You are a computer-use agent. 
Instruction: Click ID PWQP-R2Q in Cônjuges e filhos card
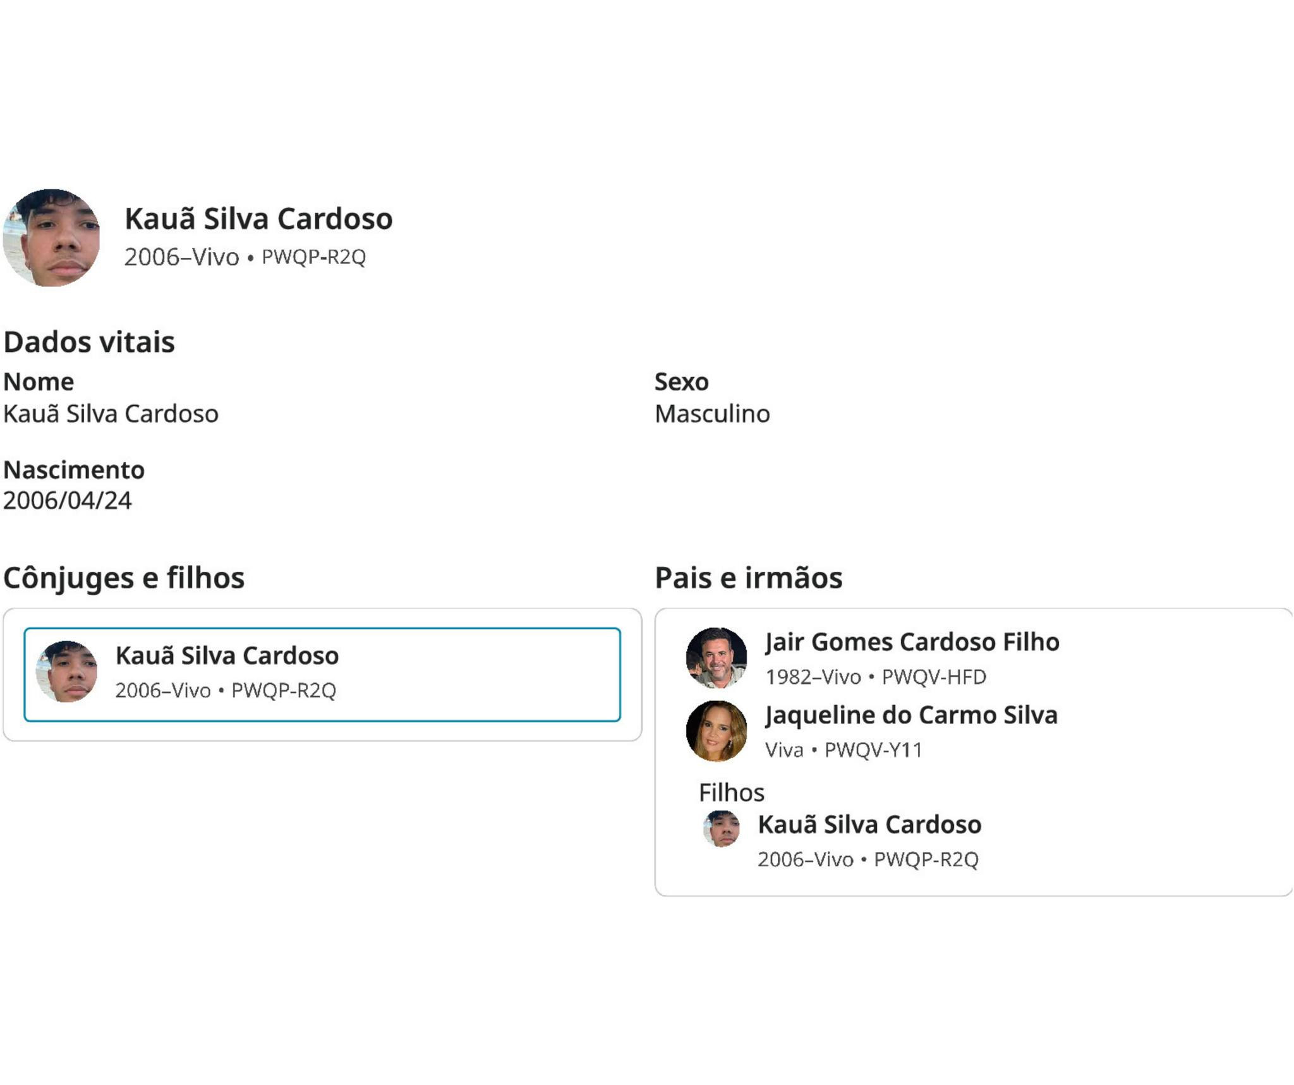pyautogui.click(x=284, y=690)
